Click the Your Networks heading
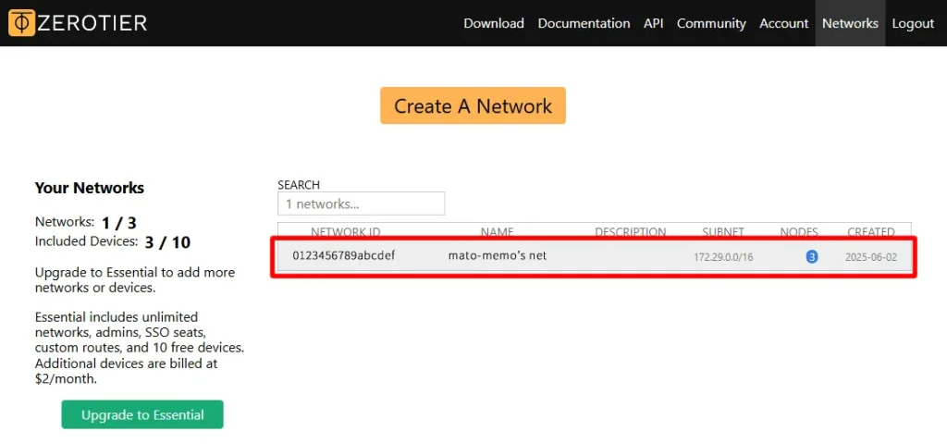The image size is (947, 444). [x=90, y=188]
